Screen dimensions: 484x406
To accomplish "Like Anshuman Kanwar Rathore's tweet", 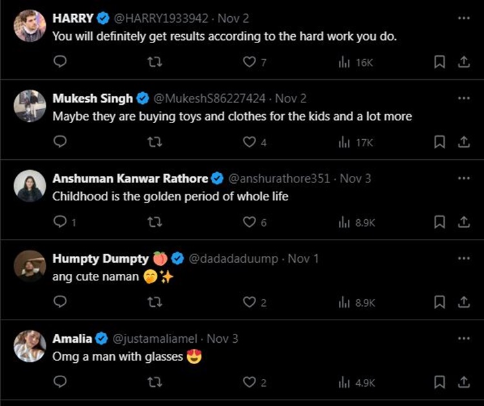I will tap(250, 222).
